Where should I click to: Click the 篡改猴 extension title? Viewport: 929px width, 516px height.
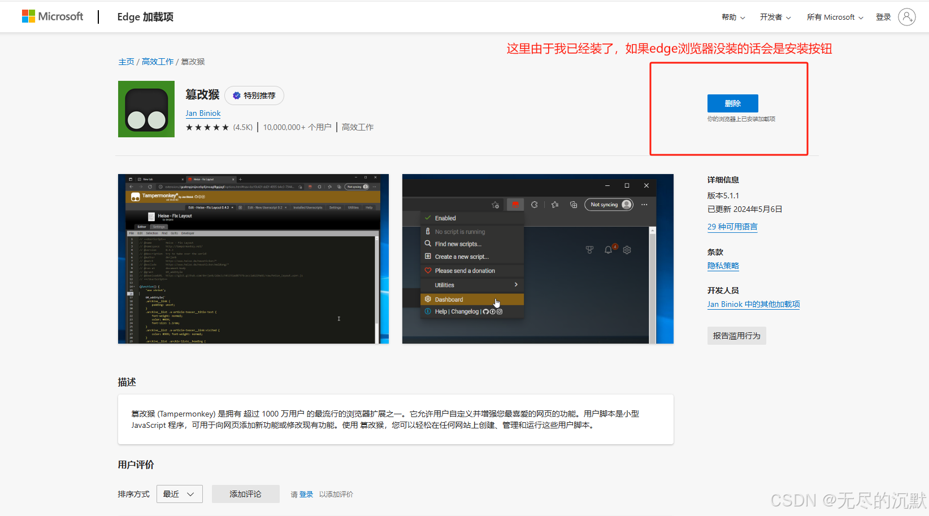click(x=202, y=94)
